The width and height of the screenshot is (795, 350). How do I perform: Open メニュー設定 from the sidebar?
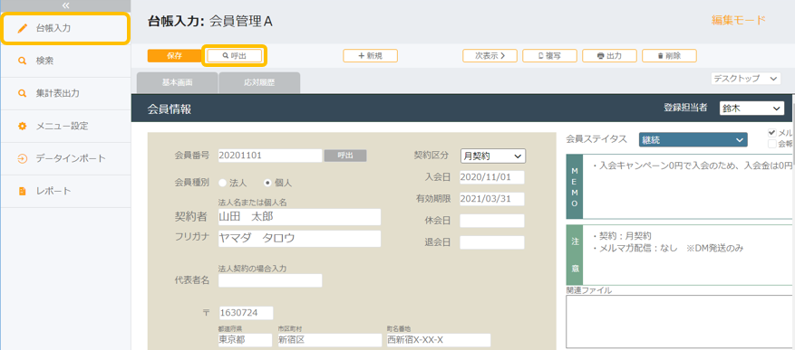click(x=65, y=126)
